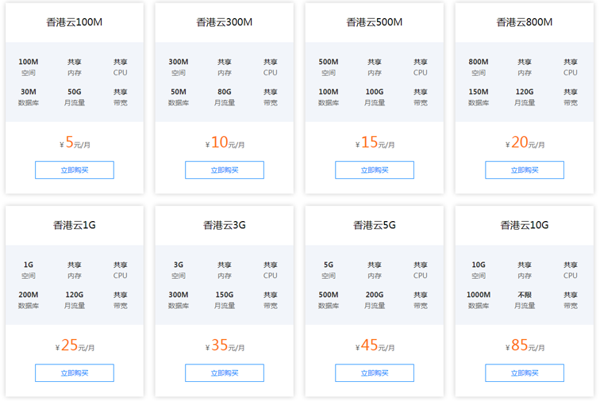
Task: Click 立即购买 beneath the ¥35元/月 price
Action: click(225, 373)
